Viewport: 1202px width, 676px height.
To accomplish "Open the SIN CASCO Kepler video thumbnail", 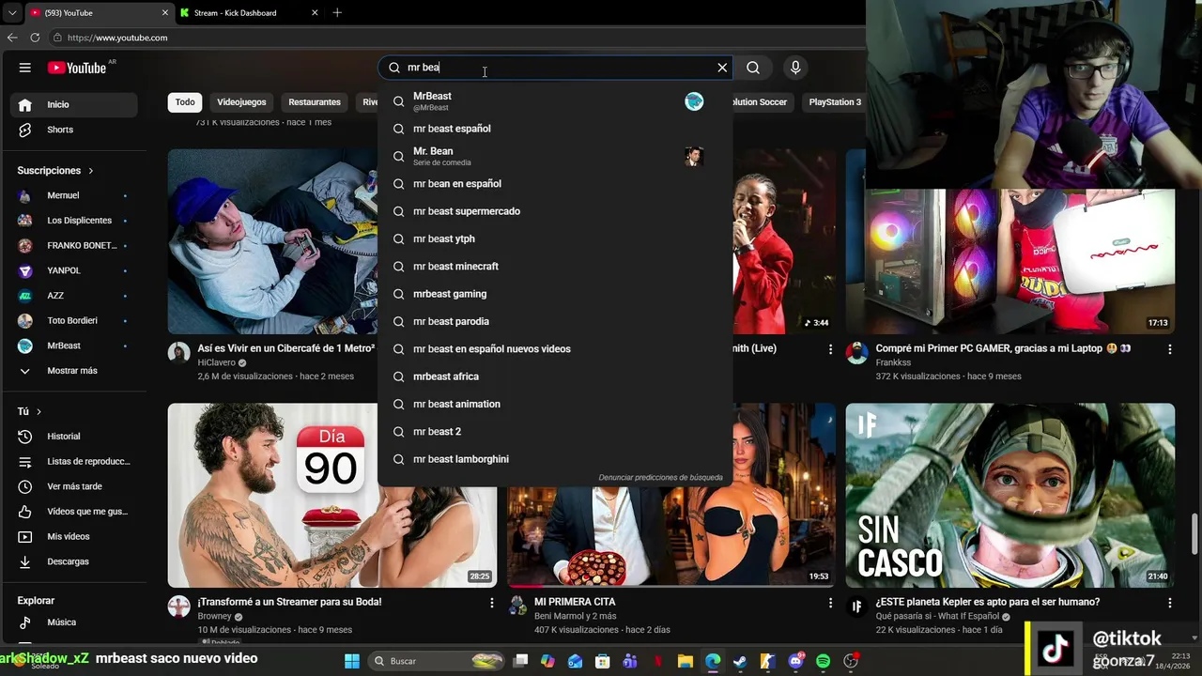I will click(1009, 496).
